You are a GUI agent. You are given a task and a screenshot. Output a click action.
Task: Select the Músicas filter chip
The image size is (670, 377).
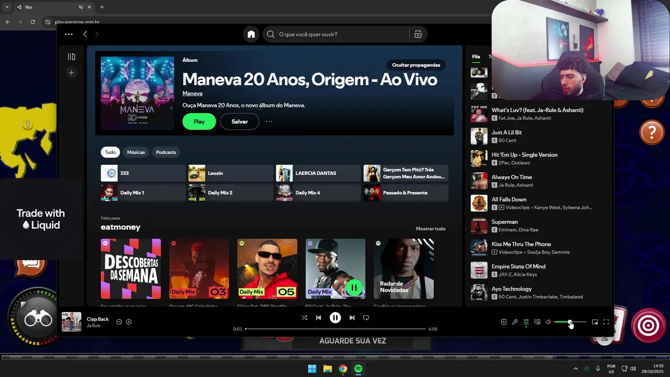(136, 152)
